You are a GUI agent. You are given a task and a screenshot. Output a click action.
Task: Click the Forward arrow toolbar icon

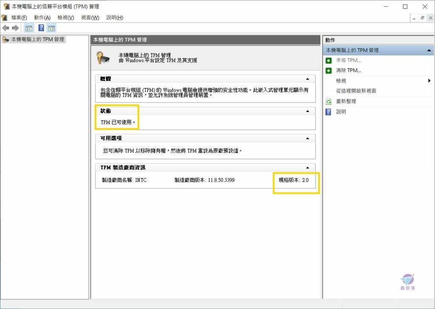tap(15, 28)
